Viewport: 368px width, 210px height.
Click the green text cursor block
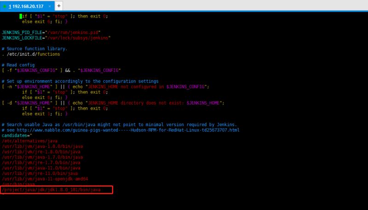point(21,16)
